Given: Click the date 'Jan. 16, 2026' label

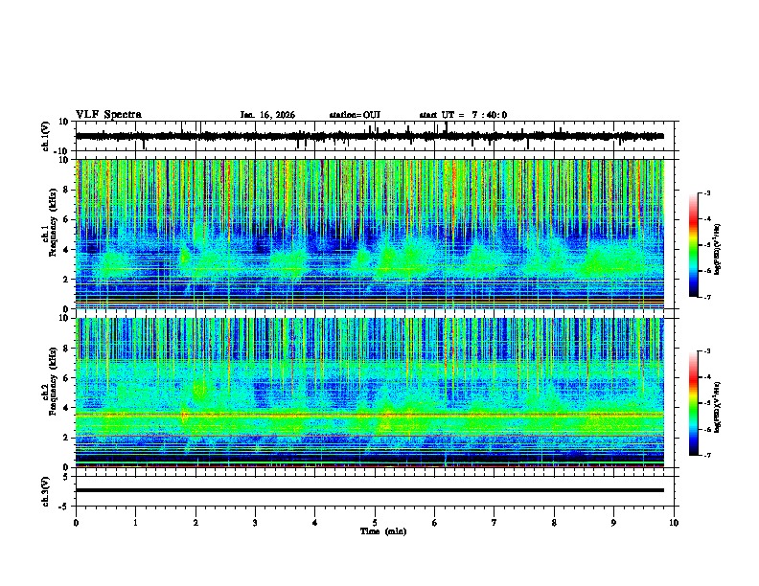Looking at the screenshot, I should pyautogui.click(x=267, y=115).
